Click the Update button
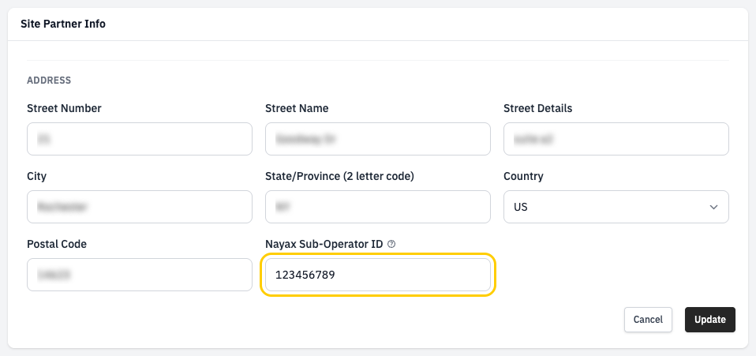 click(709, 320)
